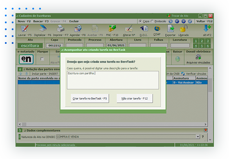Open the e-notariado 'en' logo

[x=26, y=59]
